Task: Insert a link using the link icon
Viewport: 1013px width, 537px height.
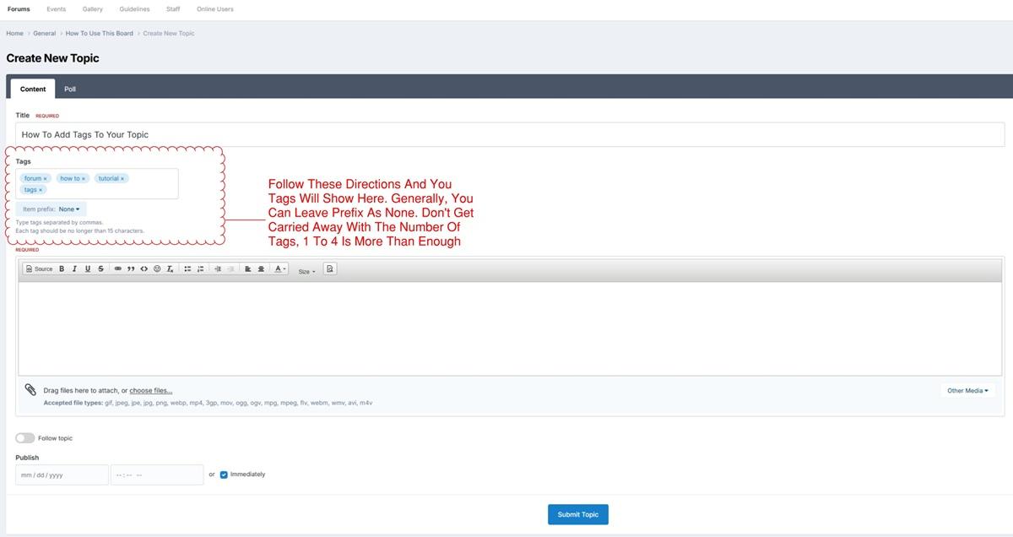Action: coord(118,268)
